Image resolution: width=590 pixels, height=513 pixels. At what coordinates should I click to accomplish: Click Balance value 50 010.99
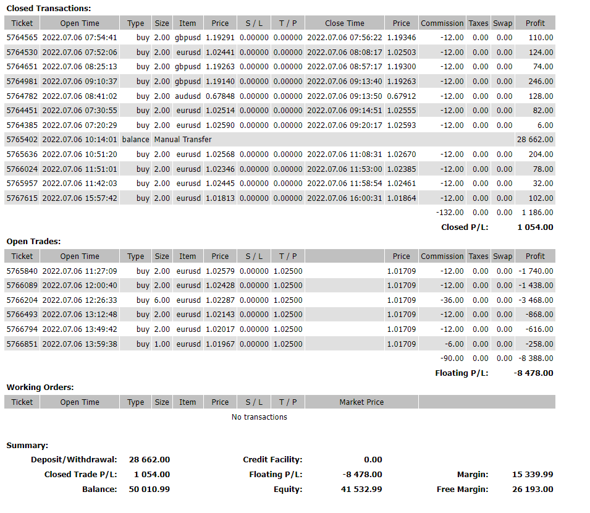pyautogui.click(x=150, y=490)
